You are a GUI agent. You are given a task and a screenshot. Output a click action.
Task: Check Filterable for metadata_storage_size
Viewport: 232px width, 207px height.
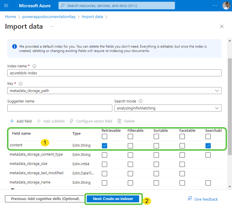coord(130,164)
